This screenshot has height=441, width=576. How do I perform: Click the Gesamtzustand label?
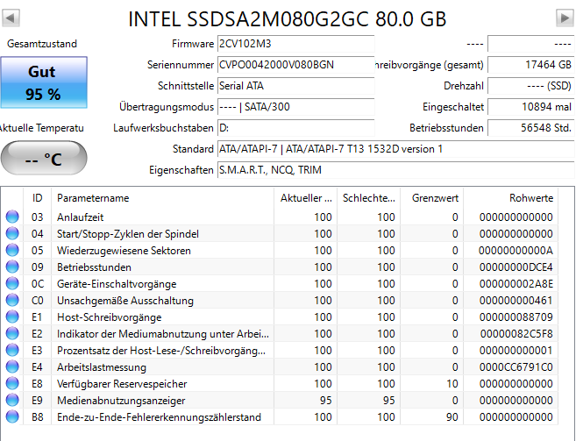pyautogui.click(x=42, y=44)
